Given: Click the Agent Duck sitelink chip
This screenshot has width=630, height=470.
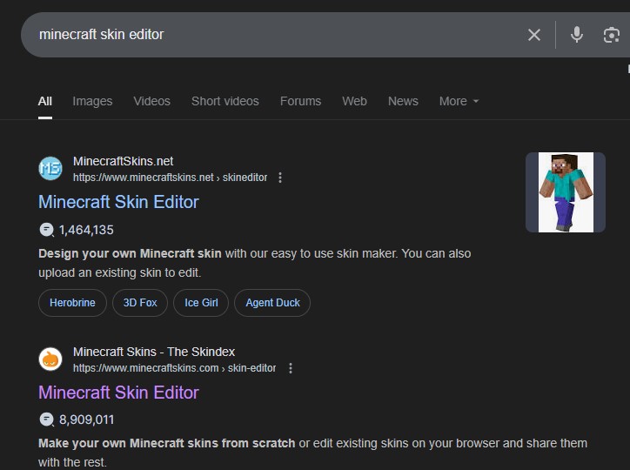Looking at the screenshot, I should point(272,303).
